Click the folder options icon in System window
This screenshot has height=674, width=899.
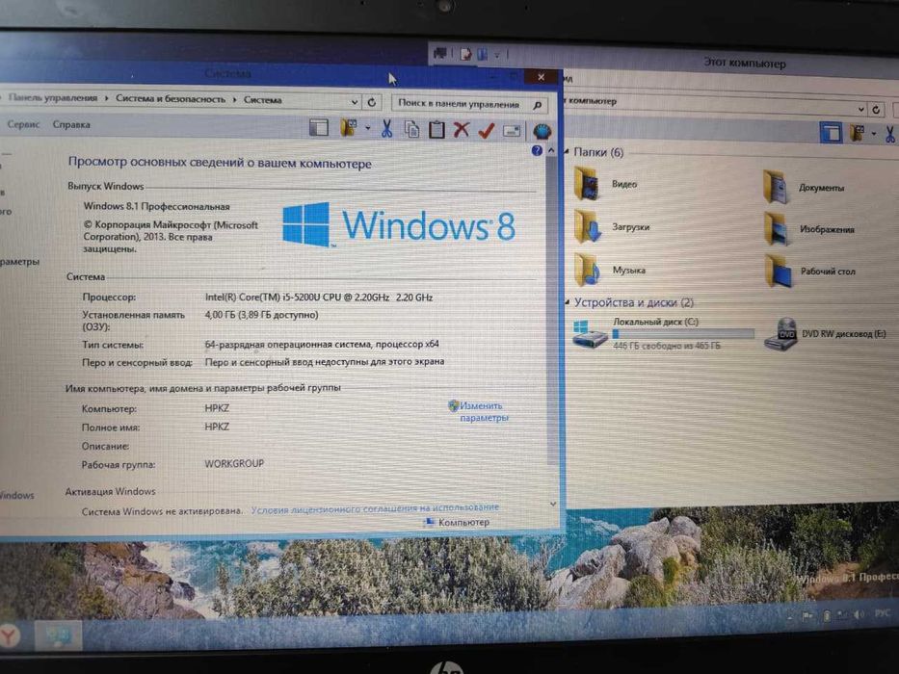pyautogui.click(x=348, y=127)
